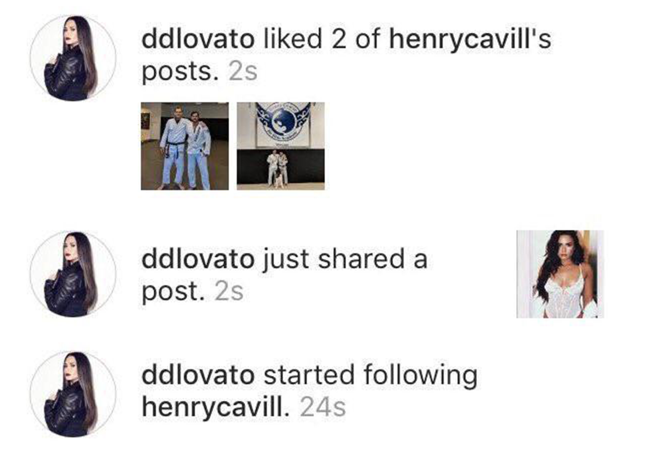Select the 'liked 2 of' notification text
Screen dimensions: 666x460
pos(322,39)
